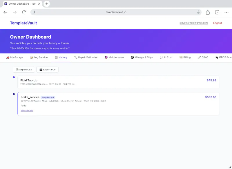Open the Mileage & Trips tab
The image size is (232, 169).
pyautogui.click(x=142, y=57)
